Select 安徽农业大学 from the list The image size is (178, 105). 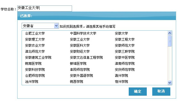click(35, 46)
